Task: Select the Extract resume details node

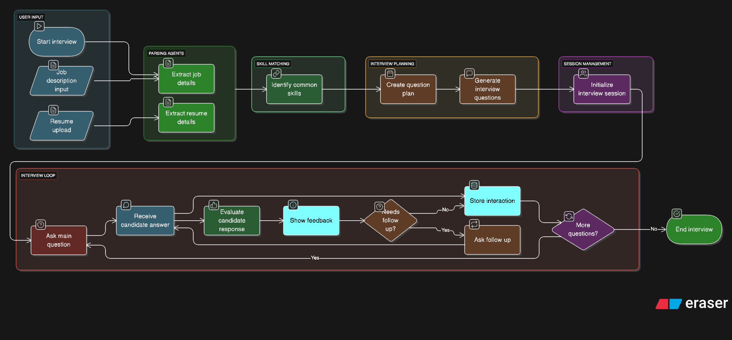Action: click(186, 118)
